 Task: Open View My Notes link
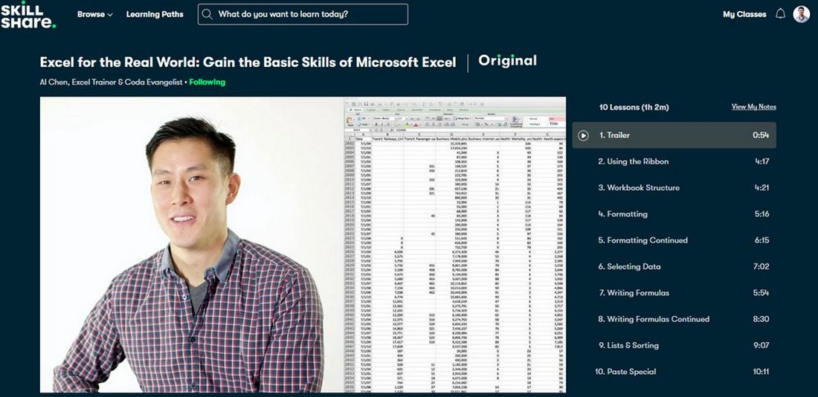(754, 107)
